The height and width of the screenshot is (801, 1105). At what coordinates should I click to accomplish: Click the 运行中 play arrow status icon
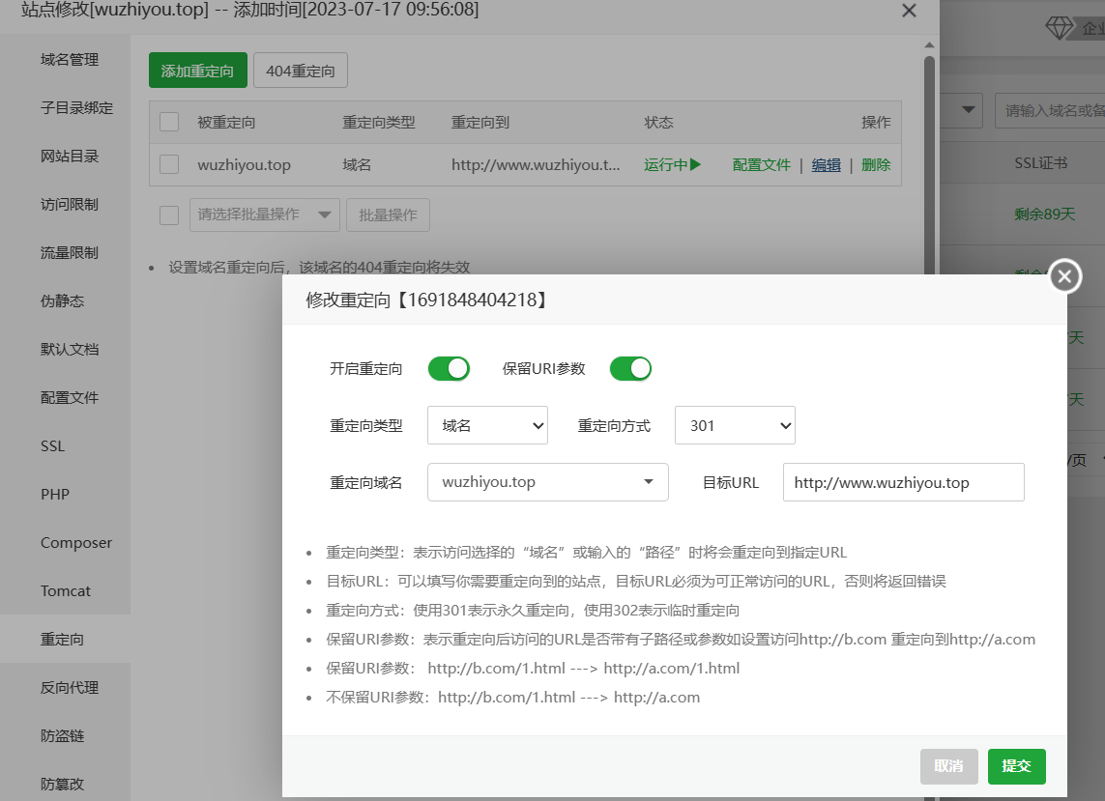point(695,165)
